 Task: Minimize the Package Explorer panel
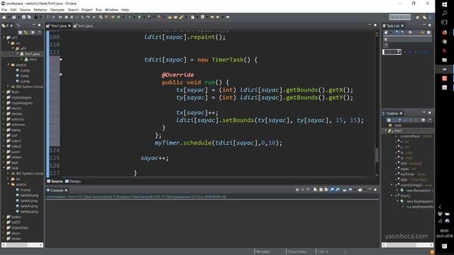33,25
